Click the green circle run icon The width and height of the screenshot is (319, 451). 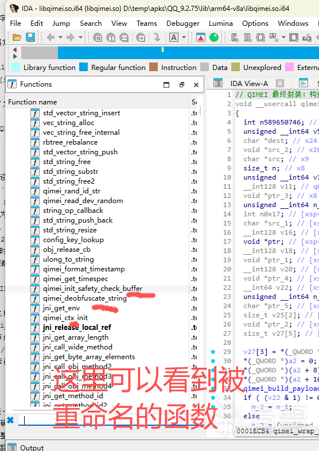point(214,37)
